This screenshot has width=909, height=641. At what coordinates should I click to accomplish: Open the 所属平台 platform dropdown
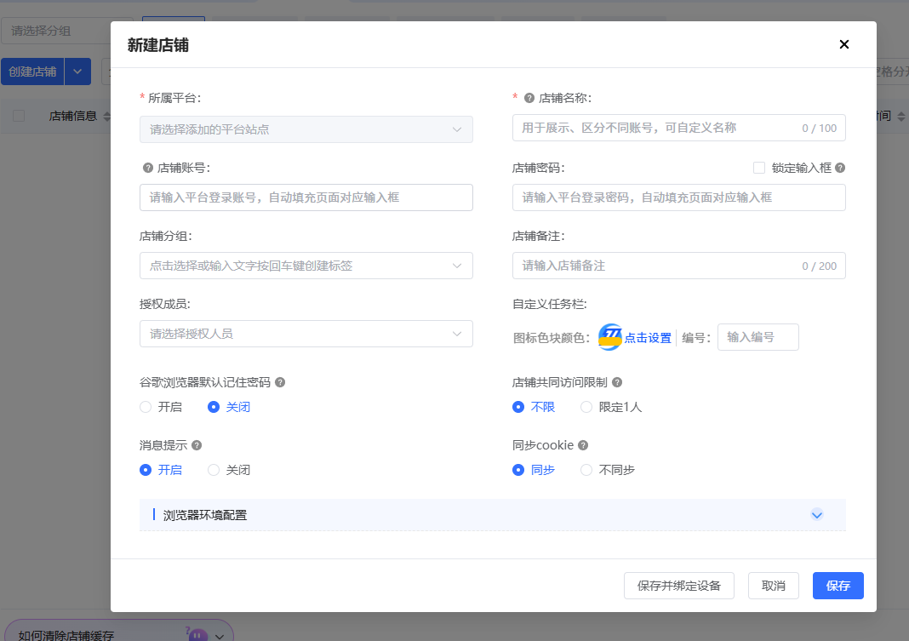pyautogui.click(x=306, y=129)
